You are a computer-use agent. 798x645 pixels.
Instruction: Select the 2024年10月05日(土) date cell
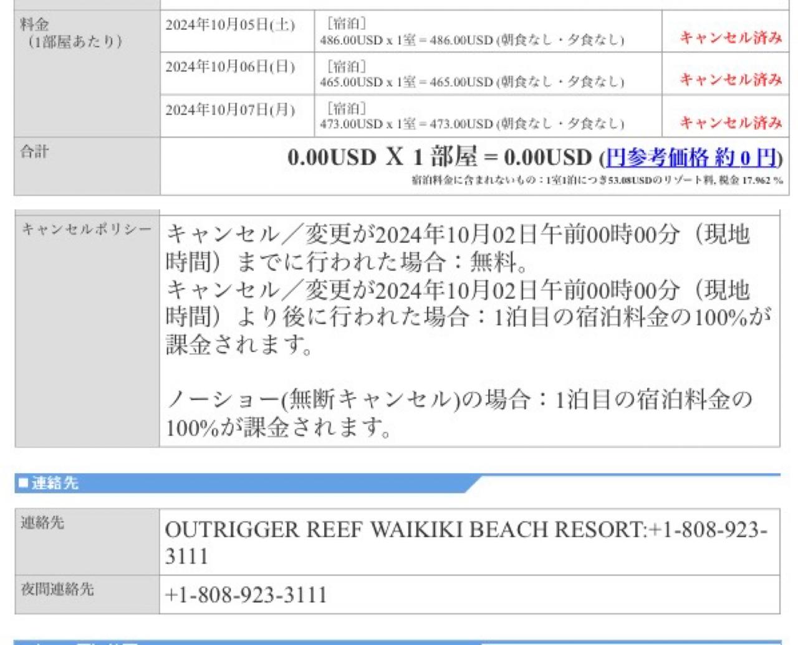(238, 31)
